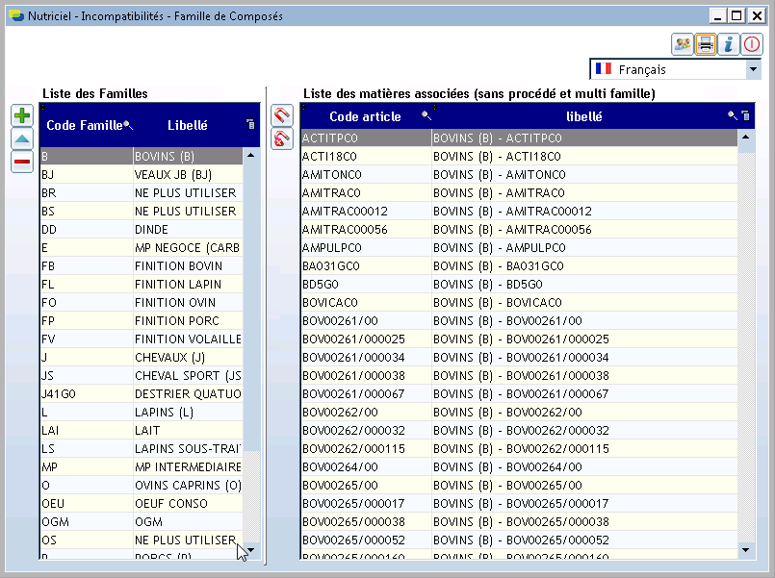Select code article AMPULPC0
Screen dimensions: 775x578
pyautogui.click(x=366, y=248)
